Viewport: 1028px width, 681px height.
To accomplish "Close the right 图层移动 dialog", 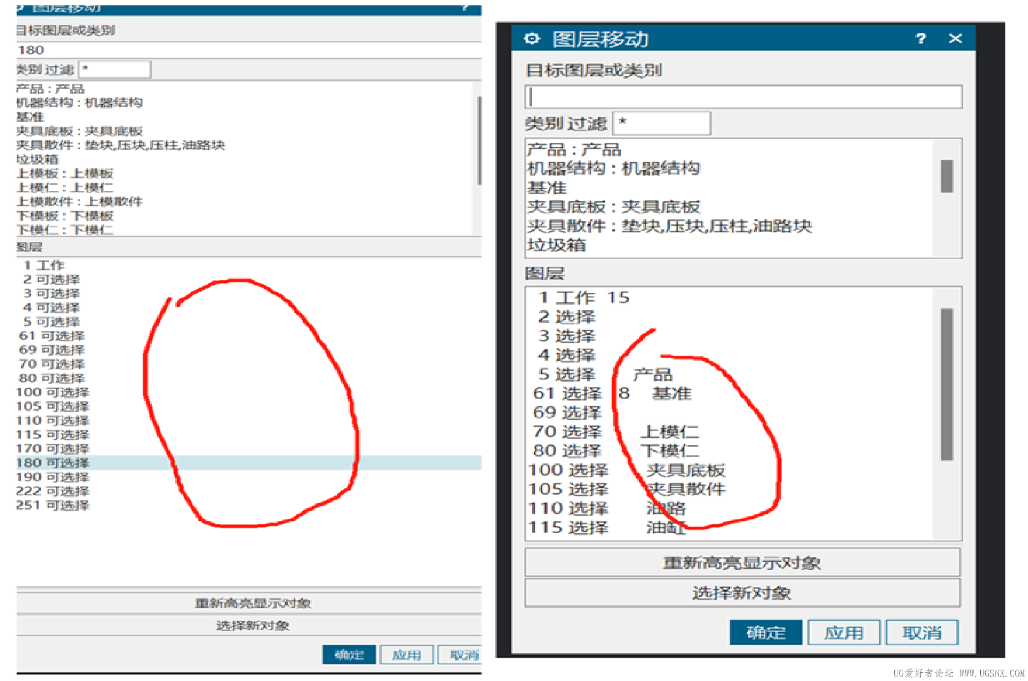I will (x=956, y=38).
